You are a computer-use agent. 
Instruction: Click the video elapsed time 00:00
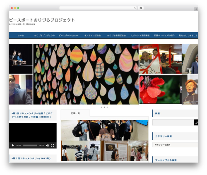(19, 146)
